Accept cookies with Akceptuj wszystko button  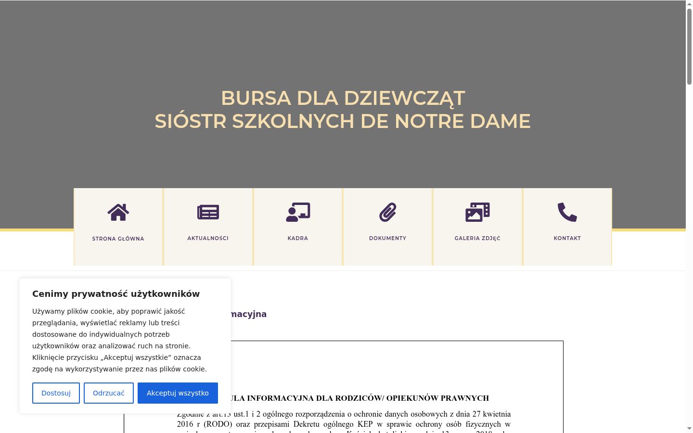coord(178,393)
